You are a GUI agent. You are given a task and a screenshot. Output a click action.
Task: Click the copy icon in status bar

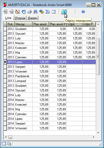pyautogui.click(x=9, y=144)
